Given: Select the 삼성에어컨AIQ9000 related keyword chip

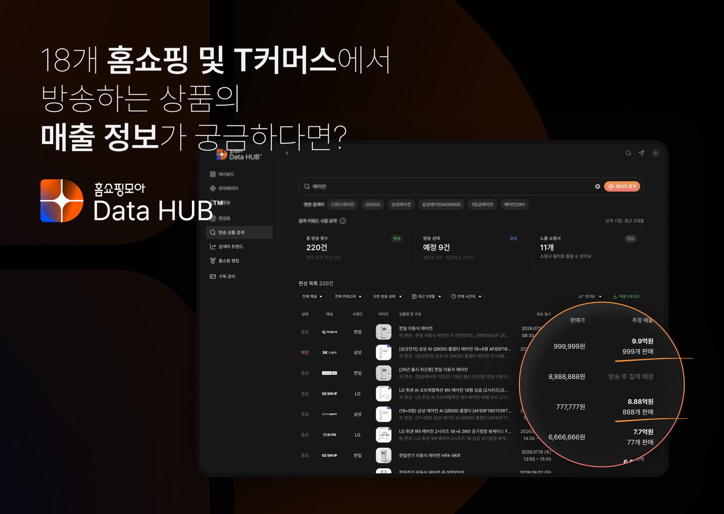Looking at the screenshot, I should tap(441, 204).
